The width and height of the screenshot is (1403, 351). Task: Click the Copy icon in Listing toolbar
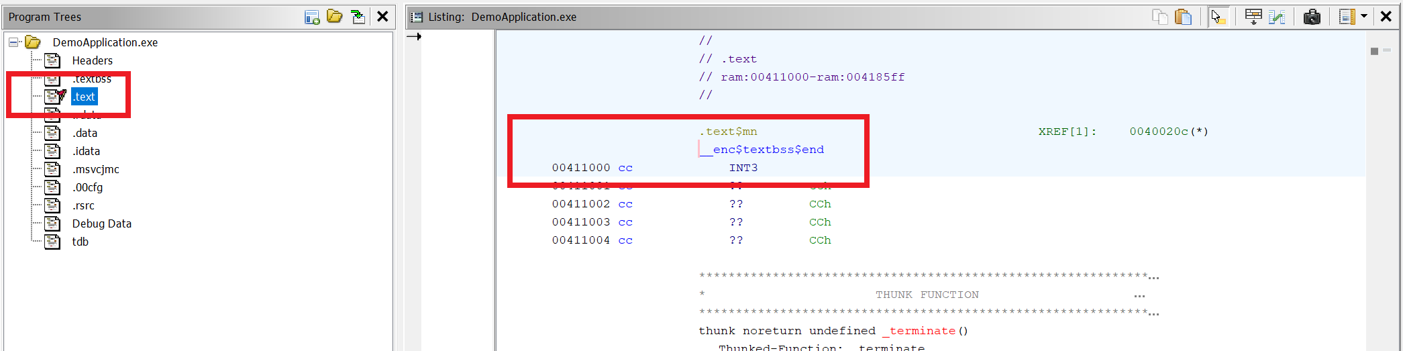pyautogui.click(x=1159, y=17)
